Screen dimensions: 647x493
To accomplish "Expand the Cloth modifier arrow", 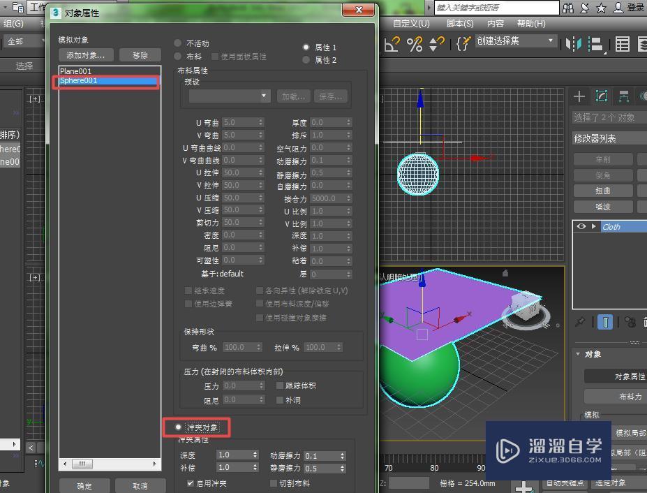I will click(x=593, y=226).
